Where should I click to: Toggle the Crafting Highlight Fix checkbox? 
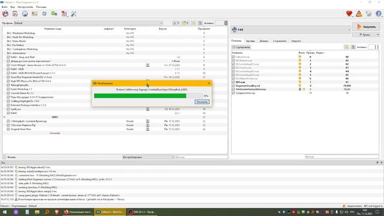coord(8,101)
